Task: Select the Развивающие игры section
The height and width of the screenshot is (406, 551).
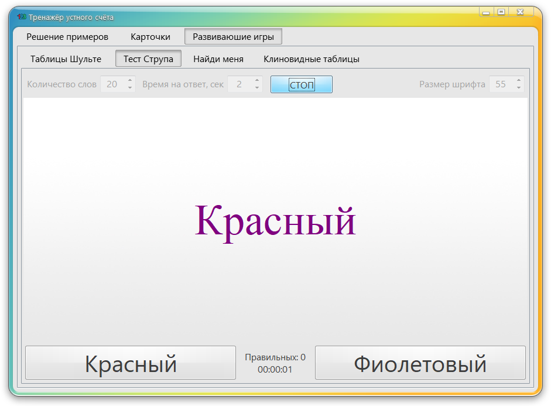Action: pos(233,36)
